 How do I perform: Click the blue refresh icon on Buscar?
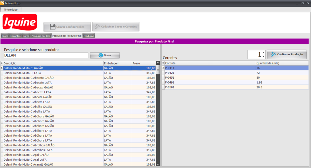(101, 55)
